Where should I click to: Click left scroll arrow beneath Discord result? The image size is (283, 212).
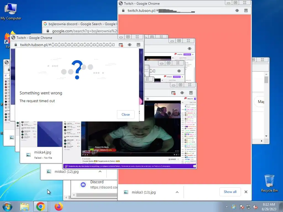tap(74, 195)
